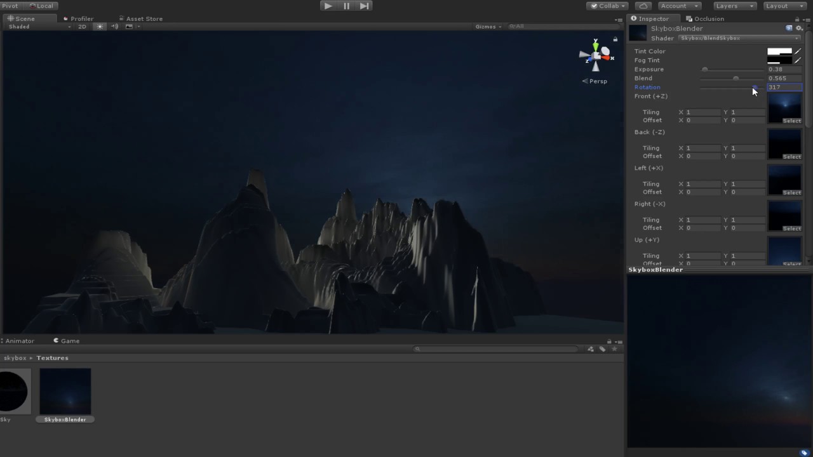Pause the game with the Pause button
This screenshot has width=813, height=457.
tap(346, 6)
